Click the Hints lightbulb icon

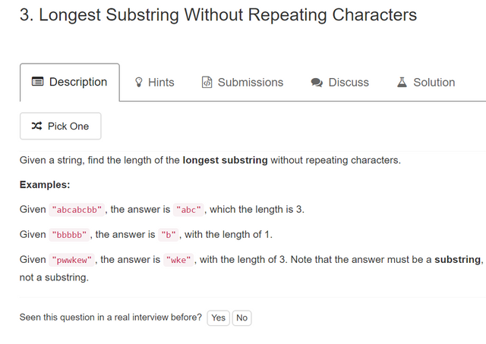(x=138, y=83)
